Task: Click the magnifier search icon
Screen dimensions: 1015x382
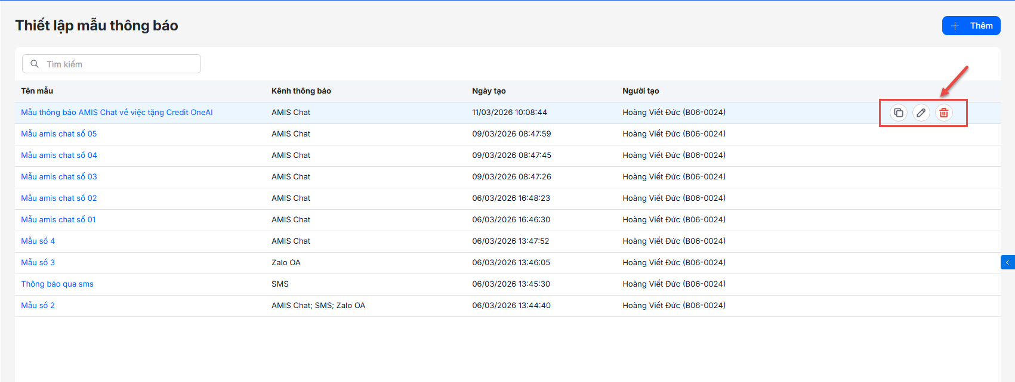Action: (35, 64)
